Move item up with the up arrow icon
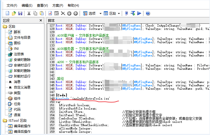 click(76, 13)
